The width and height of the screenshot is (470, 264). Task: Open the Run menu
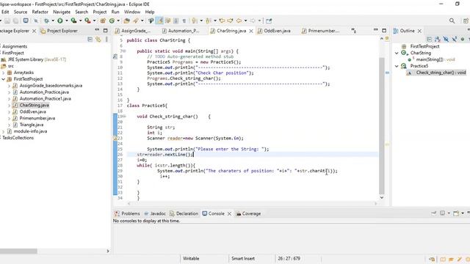coord(115,12)
